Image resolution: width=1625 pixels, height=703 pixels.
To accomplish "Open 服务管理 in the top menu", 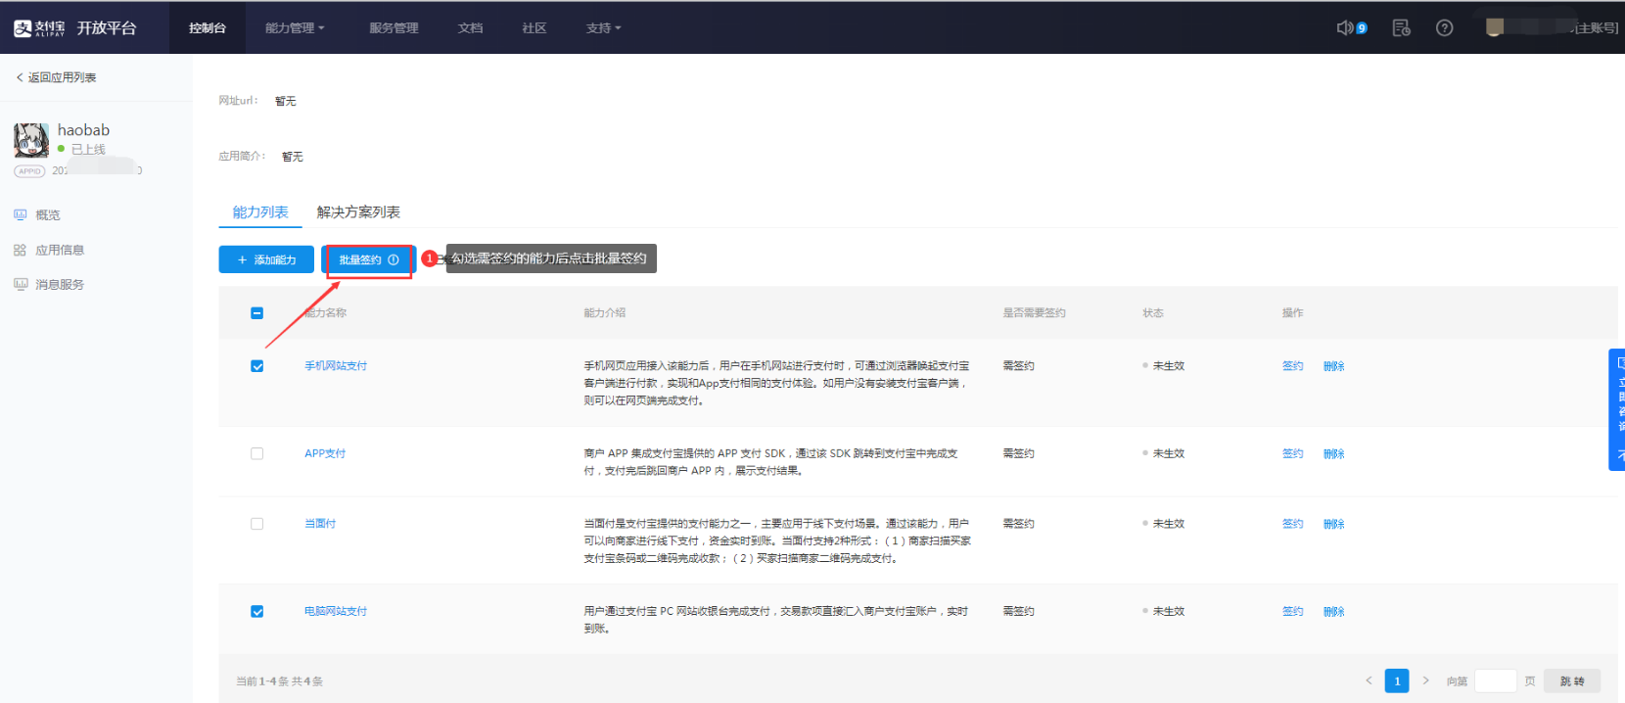I will [394, 28].
